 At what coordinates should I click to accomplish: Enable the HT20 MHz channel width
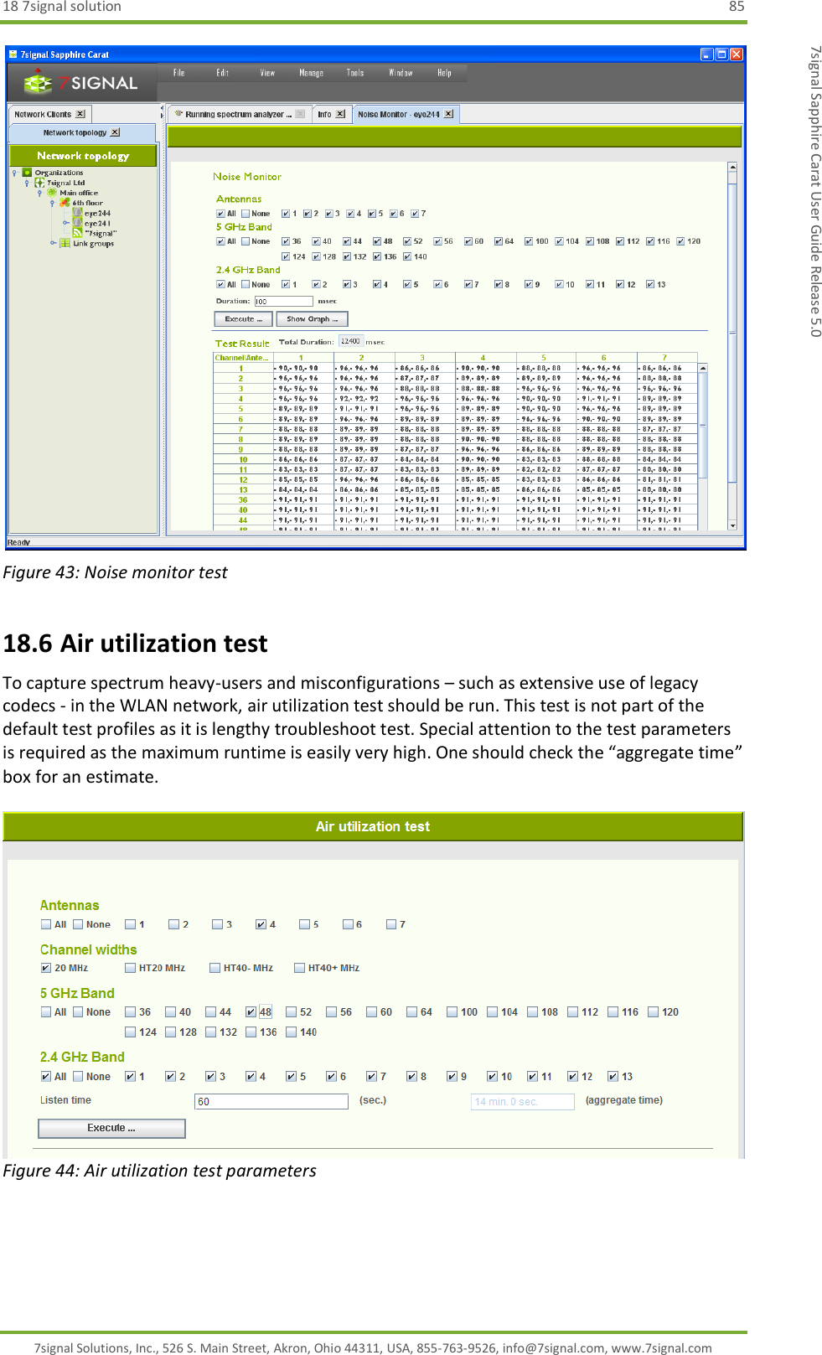[130, 968]
